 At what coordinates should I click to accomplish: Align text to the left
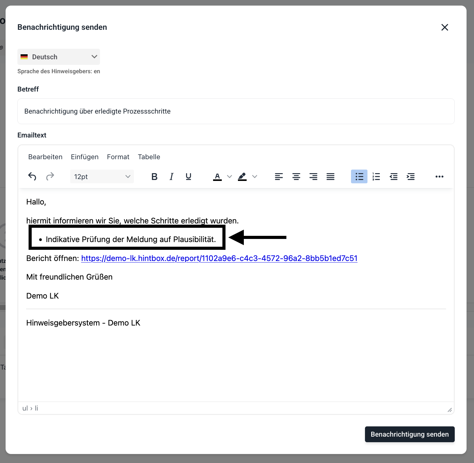point(279,177)
